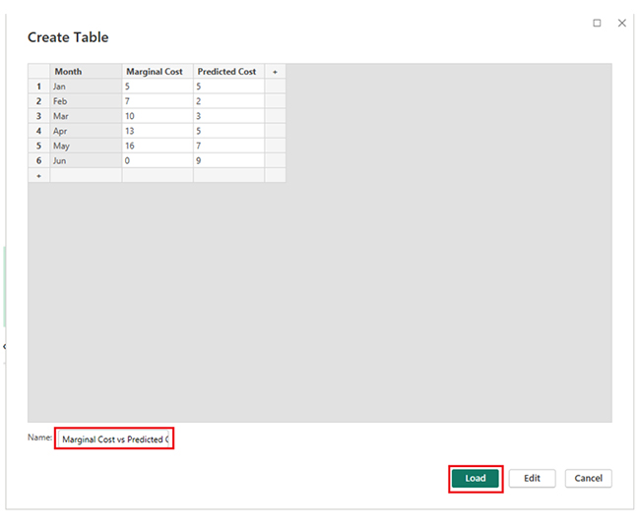The width and height of the screenshot is (640, 526).
Task: Maximize the Create Table dialog
Action: 597,23
